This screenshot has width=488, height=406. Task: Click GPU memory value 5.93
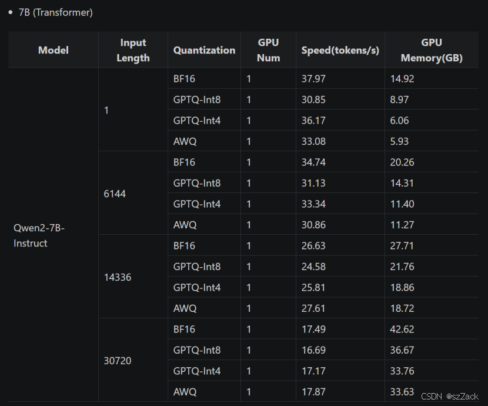point(399,141)
